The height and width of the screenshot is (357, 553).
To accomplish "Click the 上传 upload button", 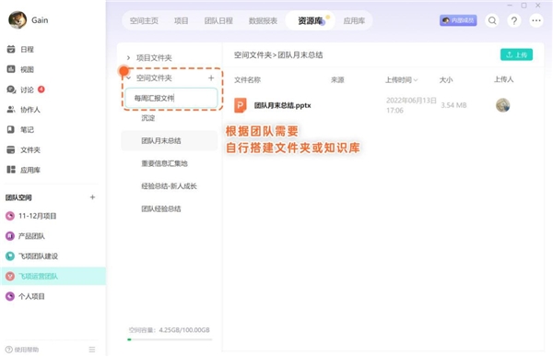I will [516, 54].
